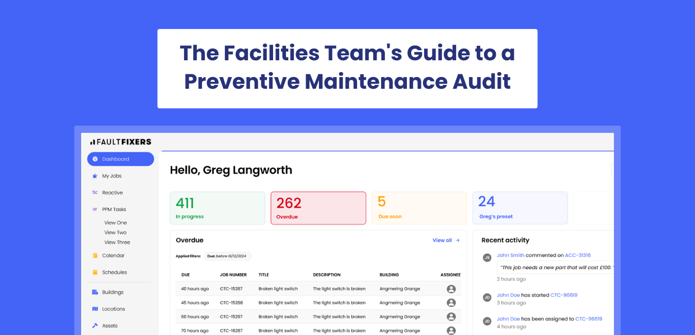
Task: Select View Three under PPM Tasks
Action: [116, 242]
